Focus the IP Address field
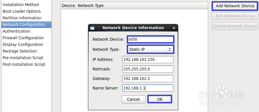Image resolution: width=259 pixels, height=112 pixels. pos(148,60)
